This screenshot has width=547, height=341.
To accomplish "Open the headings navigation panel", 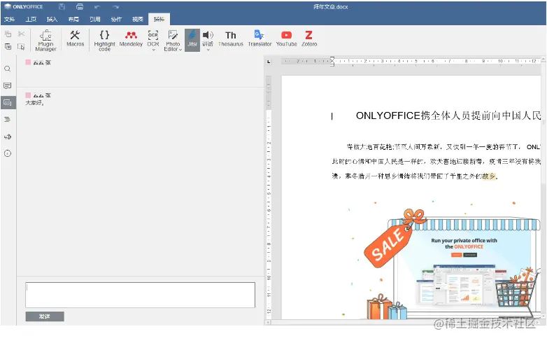I will pos(8,120).
